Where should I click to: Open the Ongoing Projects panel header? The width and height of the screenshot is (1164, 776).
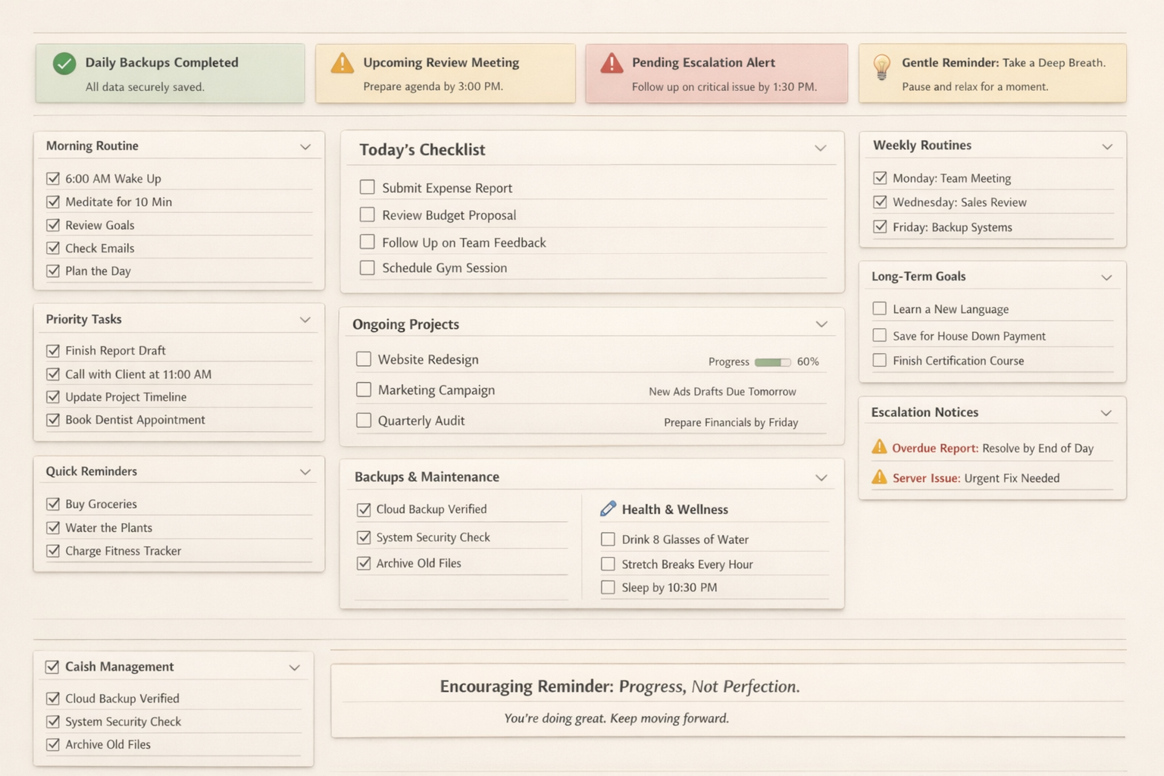(405, 324)
